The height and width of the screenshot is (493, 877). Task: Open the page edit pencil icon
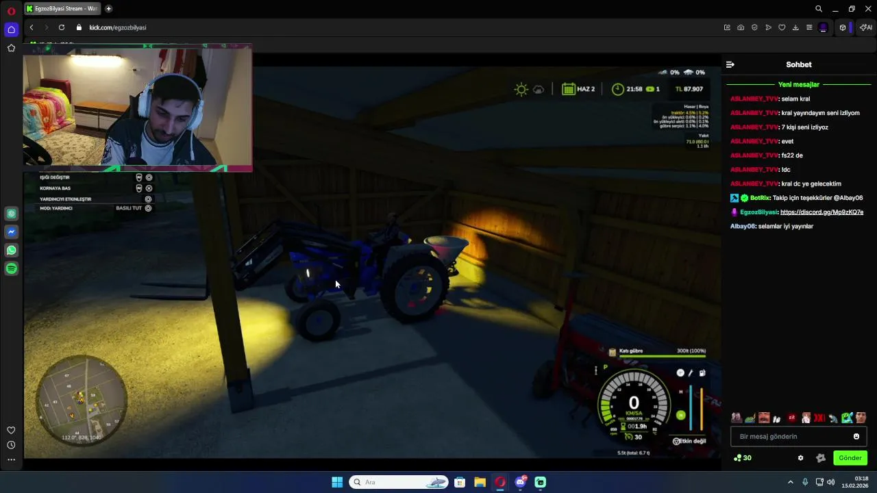click(727, 27)
